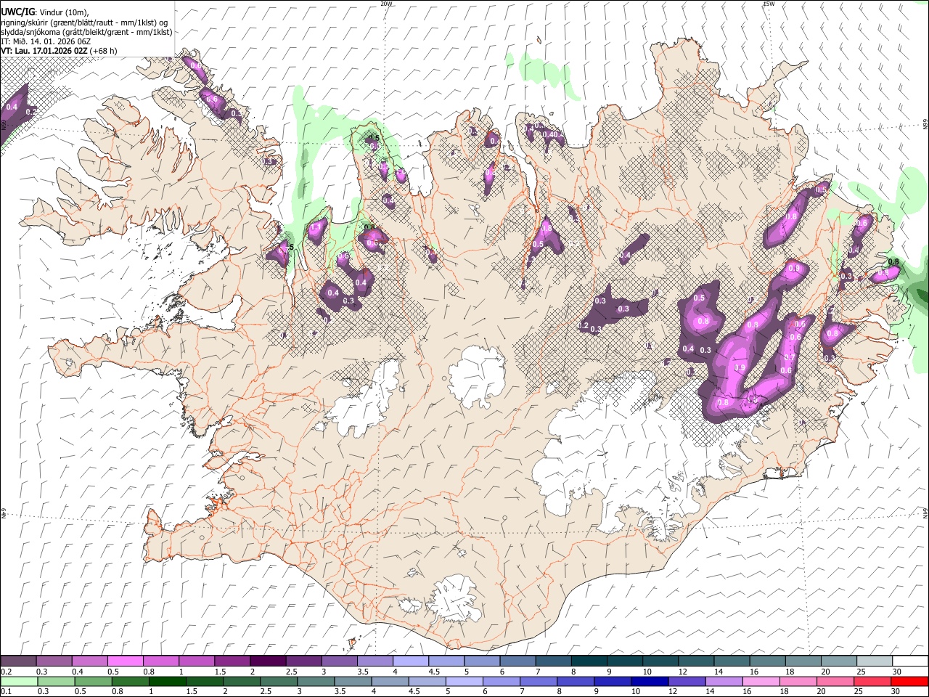
Task: Select the red-pink 25 rain-scale swatch
Action: tap(872, 682)
